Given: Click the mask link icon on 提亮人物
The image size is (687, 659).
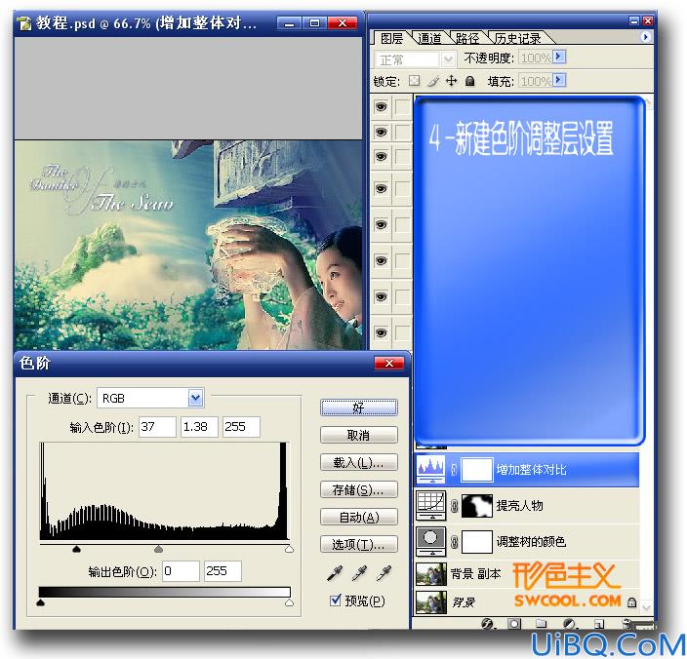Looking at the screenshot, I should [x=455, y=506].
